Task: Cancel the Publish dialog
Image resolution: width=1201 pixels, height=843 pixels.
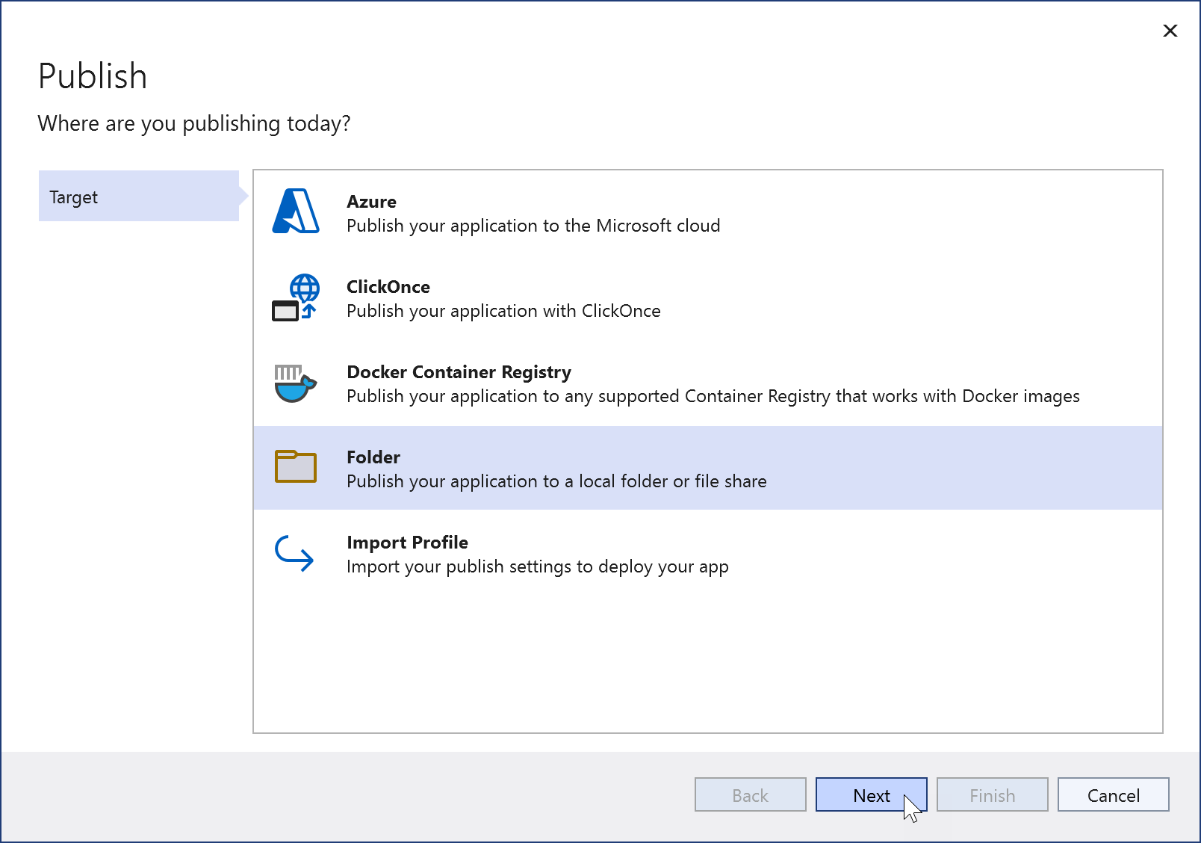Action: click(1113, 795)
